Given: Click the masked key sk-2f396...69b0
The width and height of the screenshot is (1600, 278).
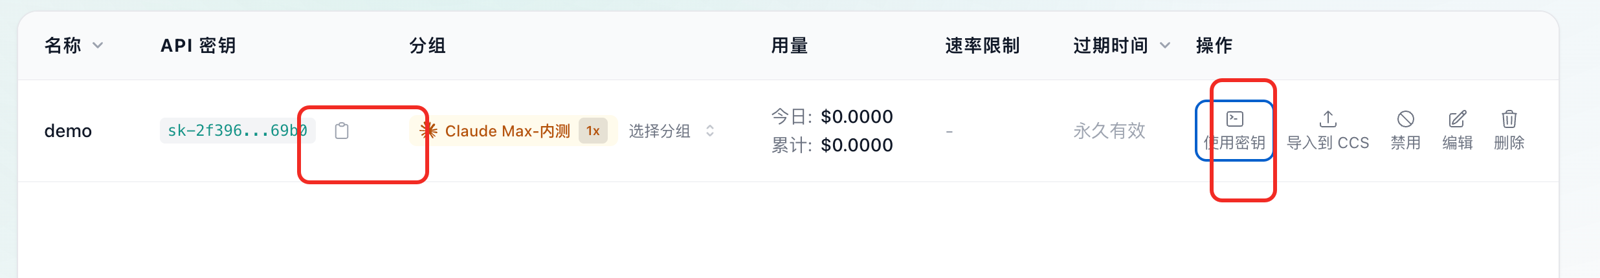Looking at the screenshot, I should pyautogui.click(x=237, y=131).
